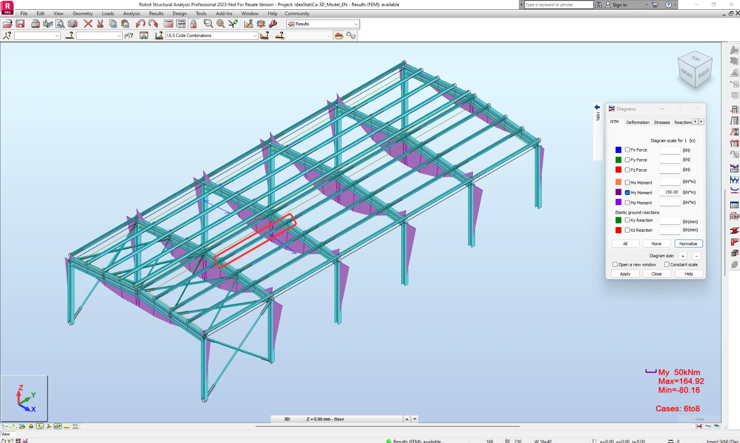Enable the Fx Force checkbox
Viewport: 740px width, 443px height.
[627, 150]
